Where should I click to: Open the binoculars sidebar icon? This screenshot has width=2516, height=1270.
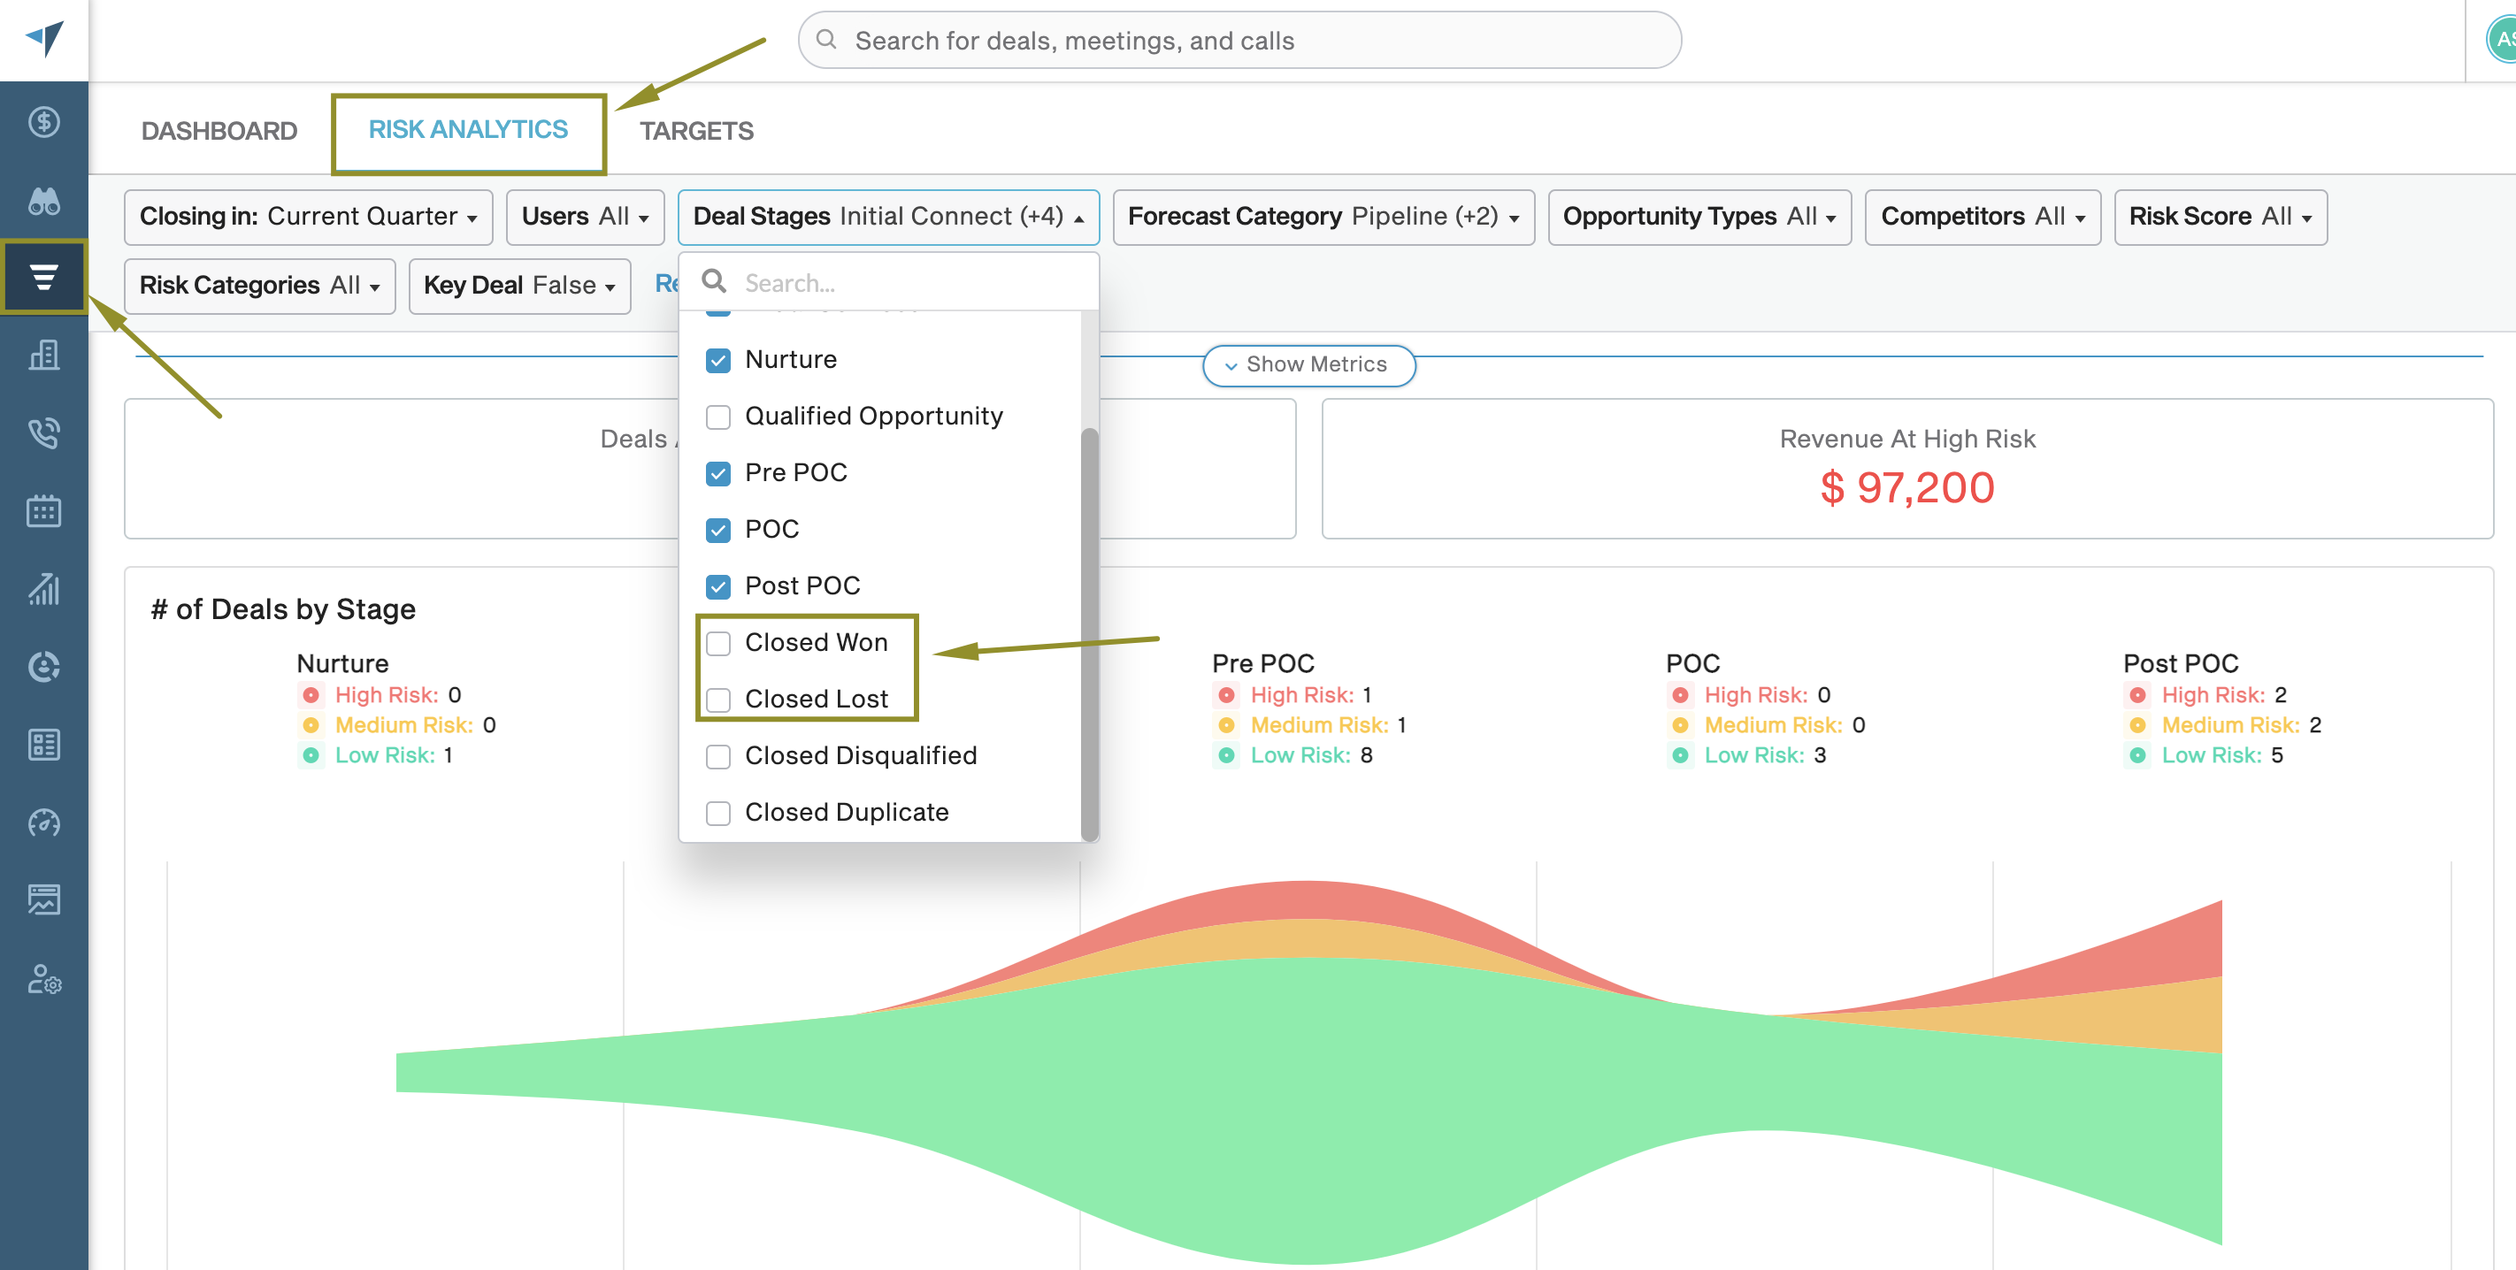coord(44,201)
